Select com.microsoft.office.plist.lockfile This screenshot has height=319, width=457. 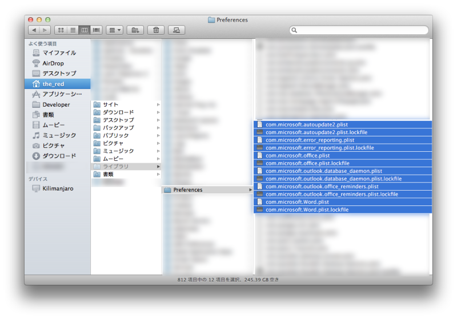343,163
